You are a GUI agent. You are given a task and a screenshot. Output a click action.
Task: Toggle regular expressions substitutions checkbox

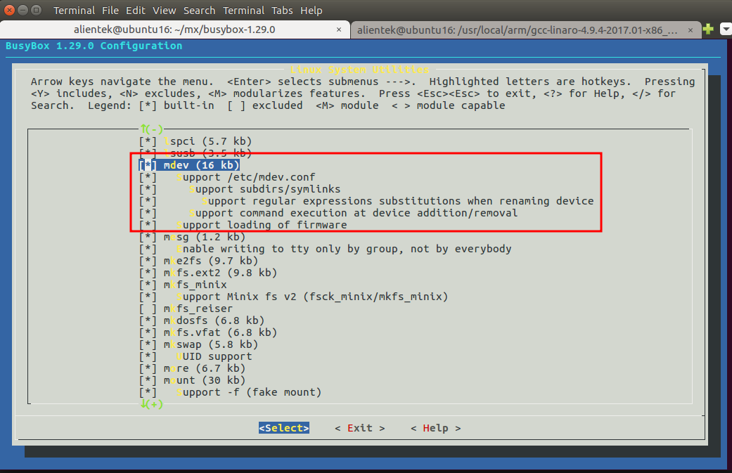click(148, 201)
